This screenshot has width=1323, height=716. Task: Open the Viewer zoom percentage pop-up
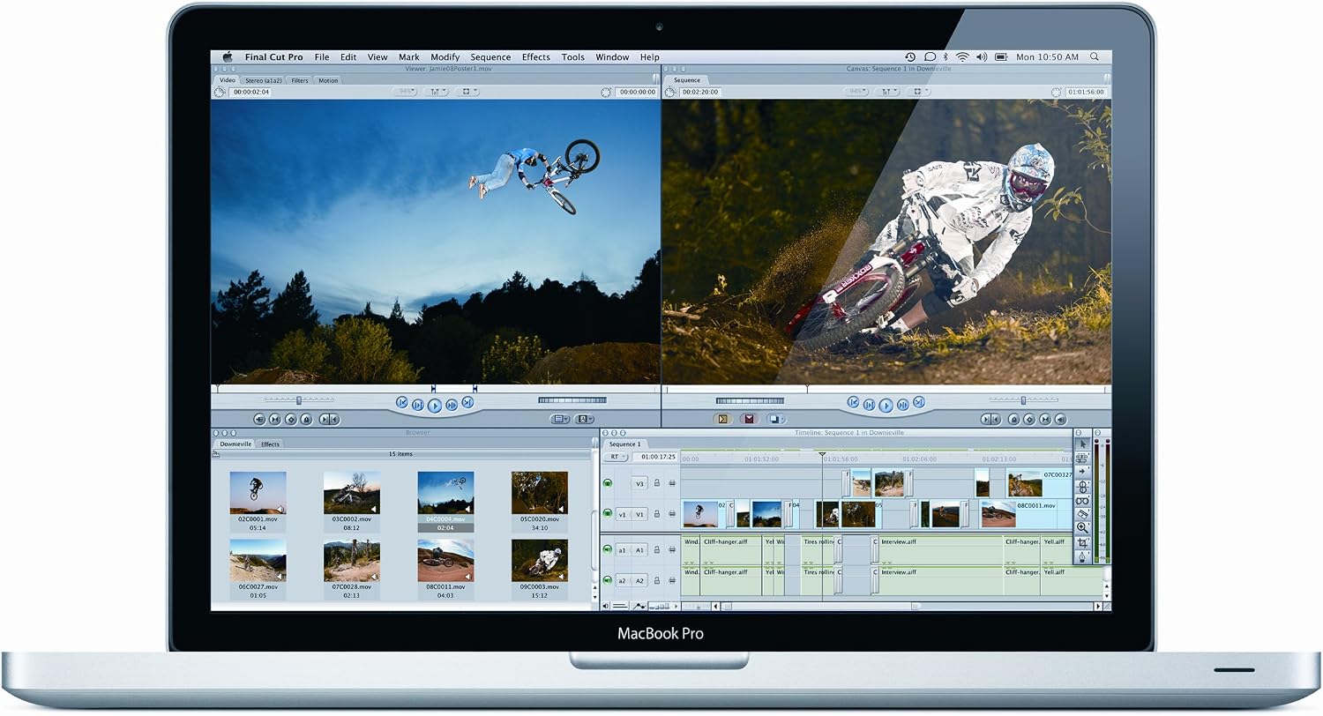pyautogui.click(x=406, y=92)
